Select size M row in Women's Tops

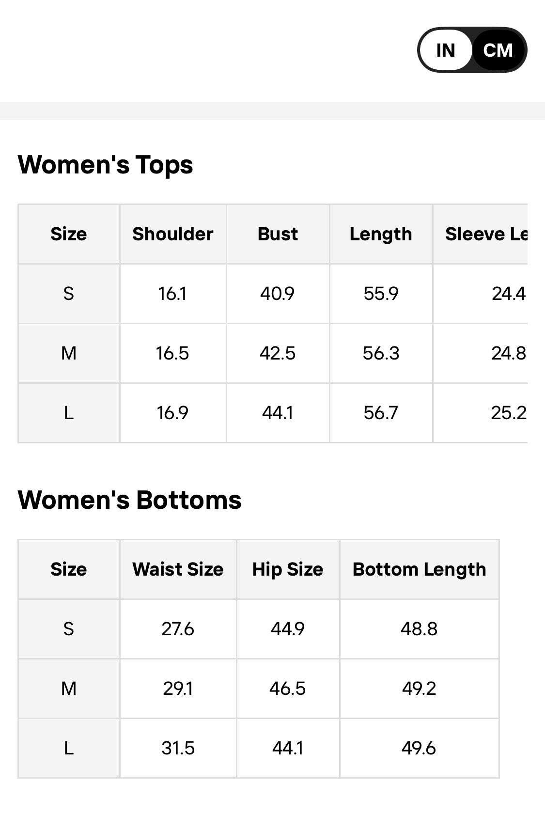273,353
